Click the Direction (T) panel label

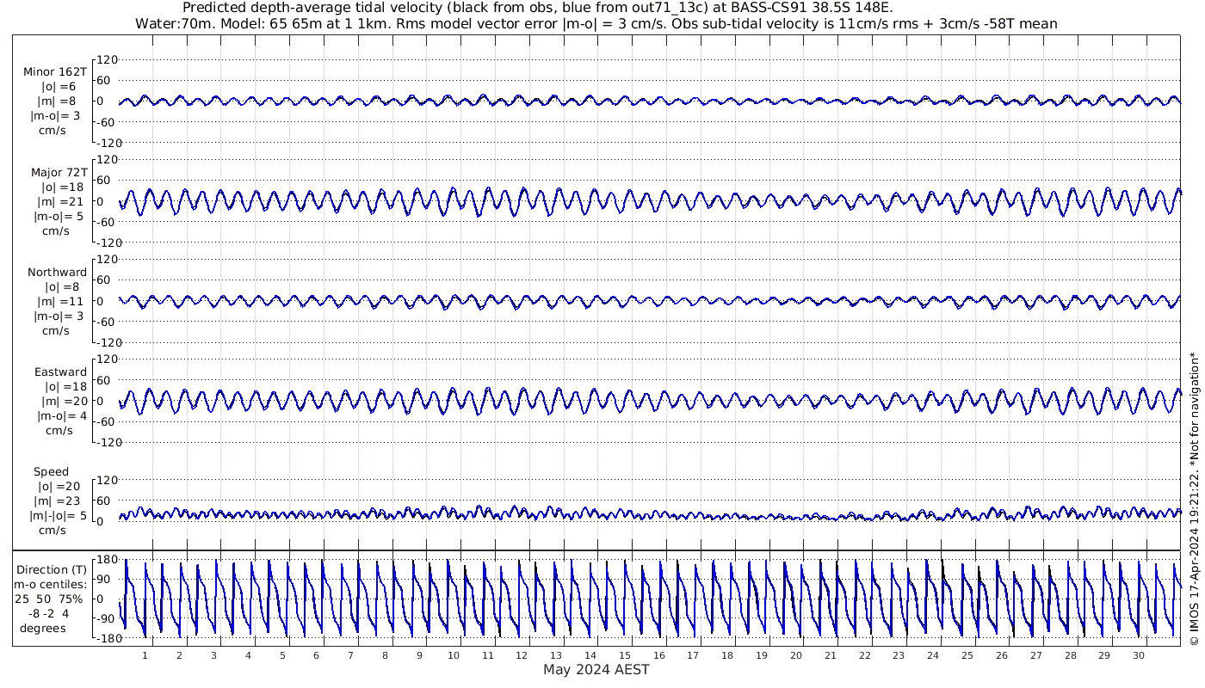point(52,570)
